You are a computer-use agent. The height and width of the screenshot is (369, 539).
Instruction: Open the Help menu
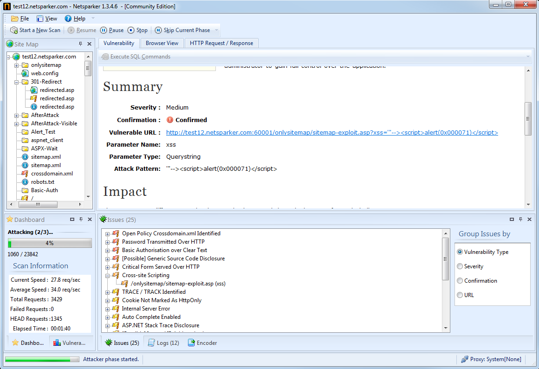[x=75, y=19]
